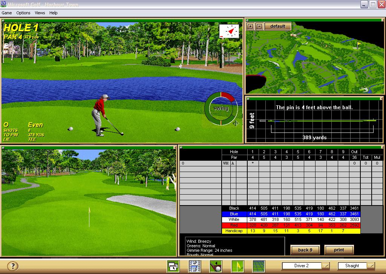Minimize the Microsoft Golf window
The image size is (386, 274).
tap(364, 5)
